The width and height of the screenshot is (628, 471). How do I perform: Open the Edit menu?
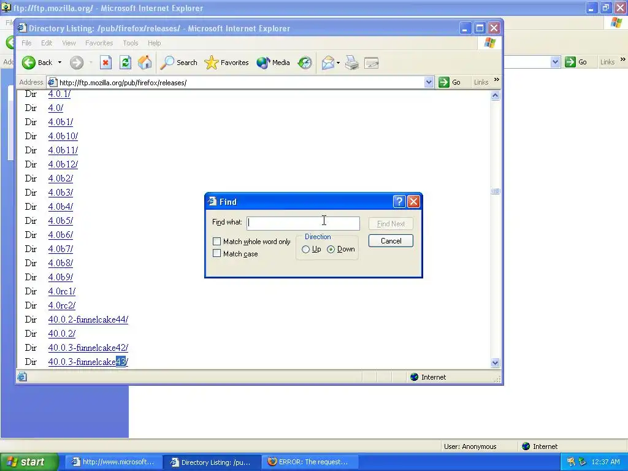tap(47, 43)
